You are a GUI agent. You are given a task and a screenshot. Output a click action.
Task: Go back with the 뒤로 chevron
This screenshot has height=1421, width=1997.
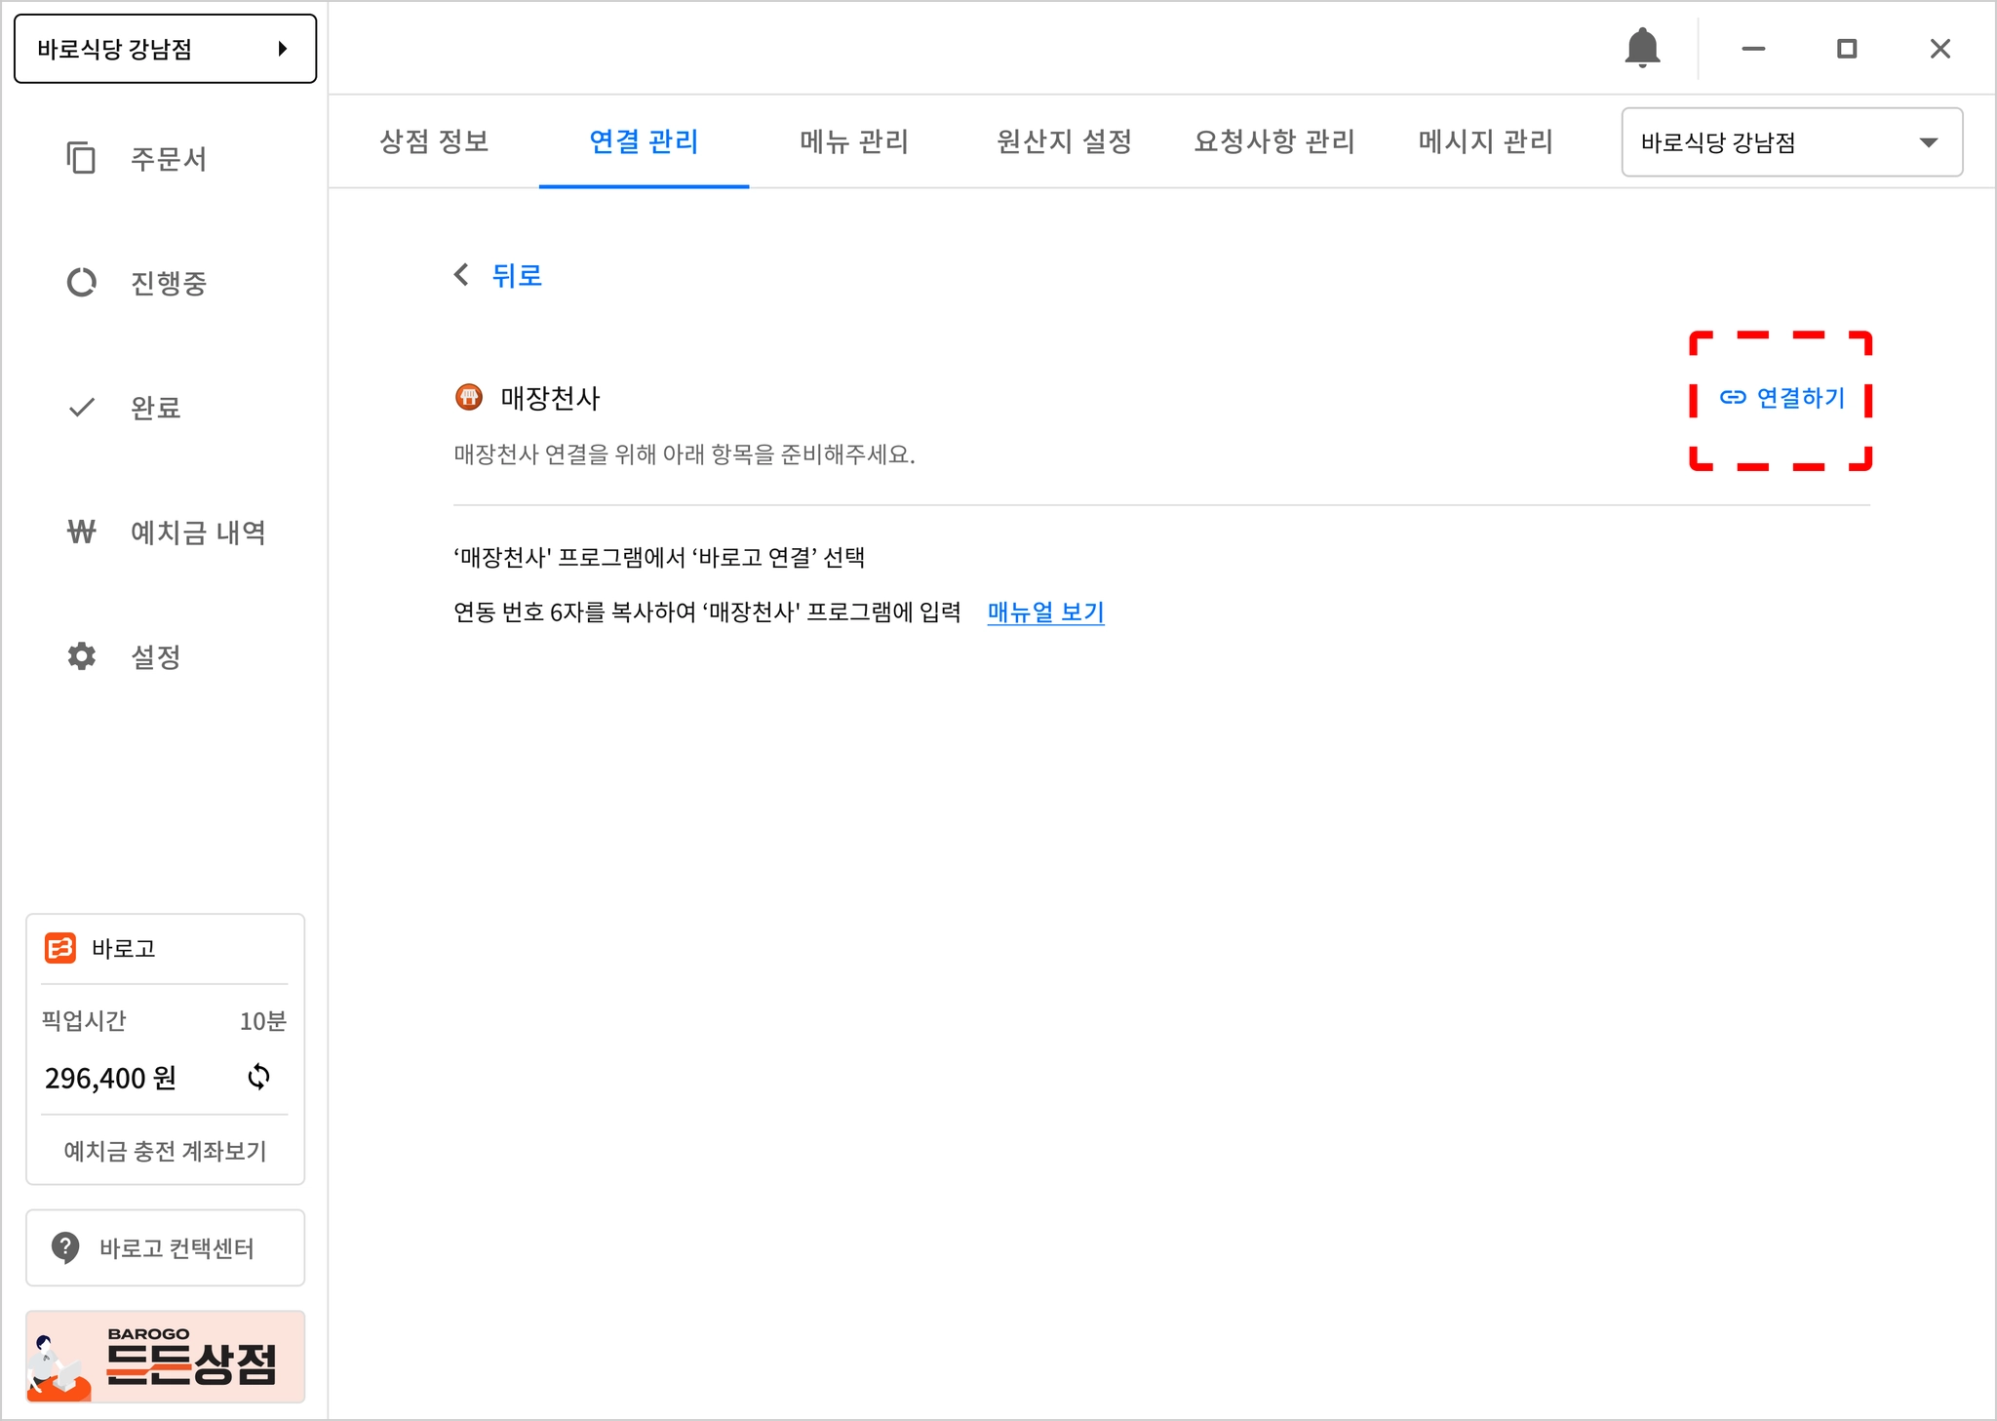coord(462,275)
